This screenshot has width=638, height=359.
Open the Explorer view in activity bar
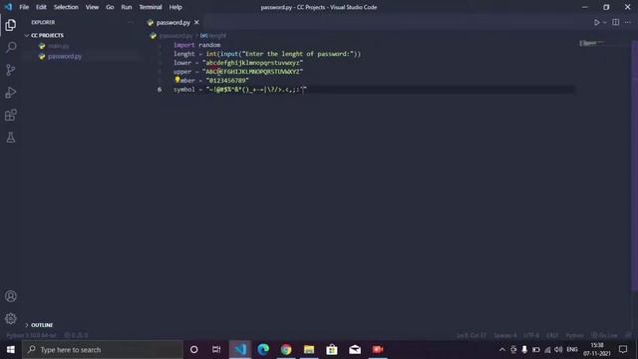11,25
